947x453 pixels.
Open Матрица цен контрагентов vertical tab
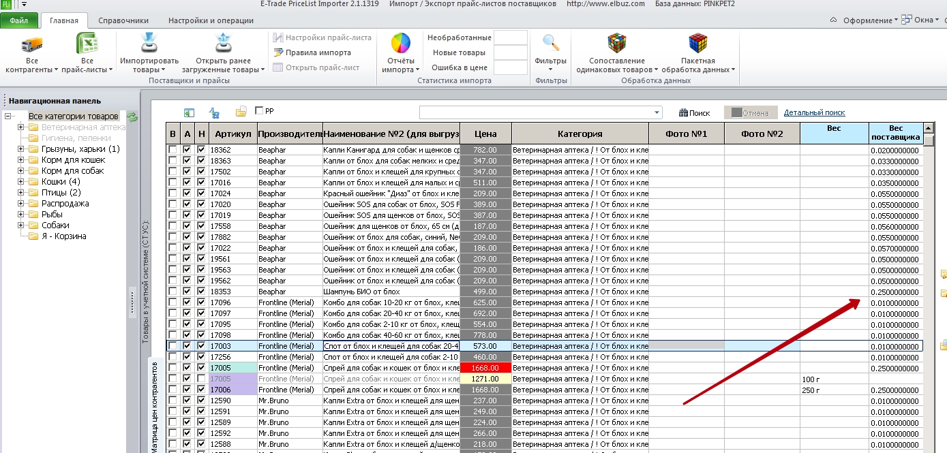click(x=155, y=406)
